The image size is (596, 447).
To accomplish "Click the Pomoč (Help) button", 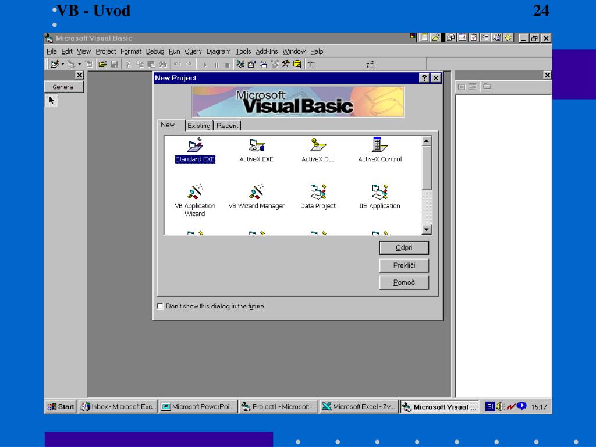I will [x=404, y=282].
